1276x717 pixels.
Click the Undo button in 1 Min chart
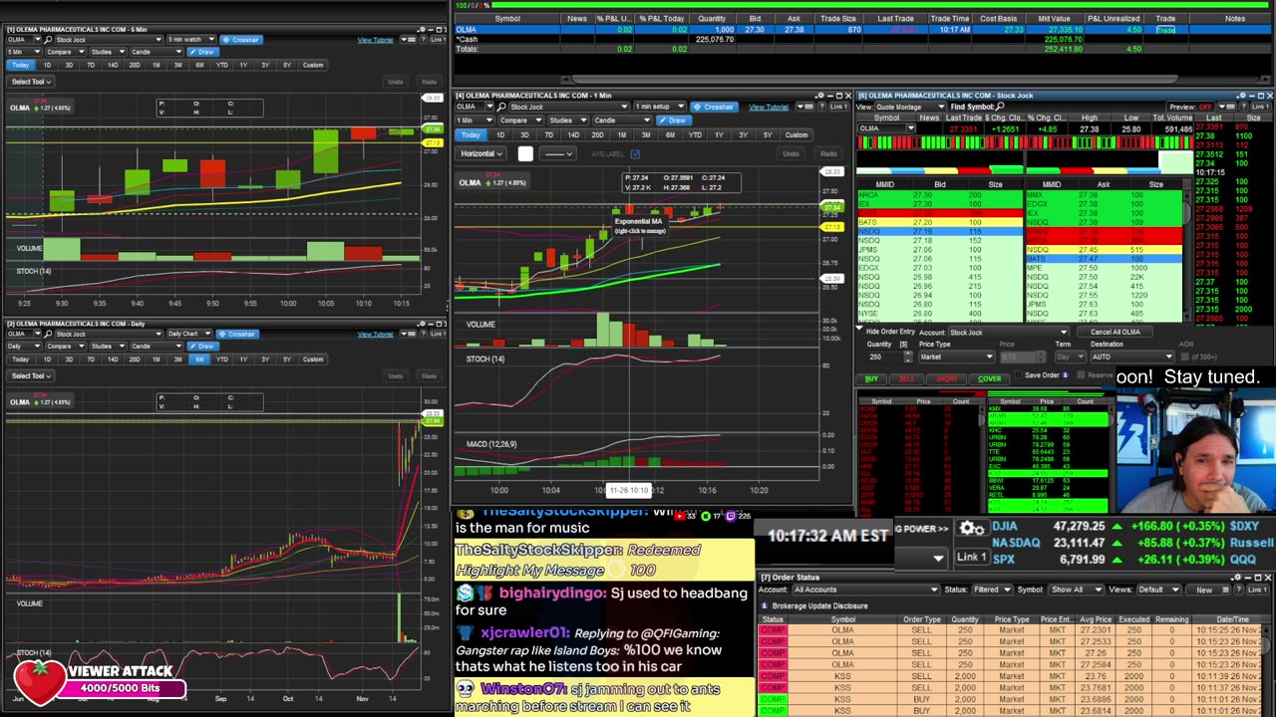tap(791, 154)
